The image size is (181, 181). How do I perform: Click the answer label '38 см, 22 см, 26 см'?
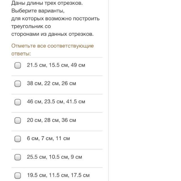pos(51,83)
